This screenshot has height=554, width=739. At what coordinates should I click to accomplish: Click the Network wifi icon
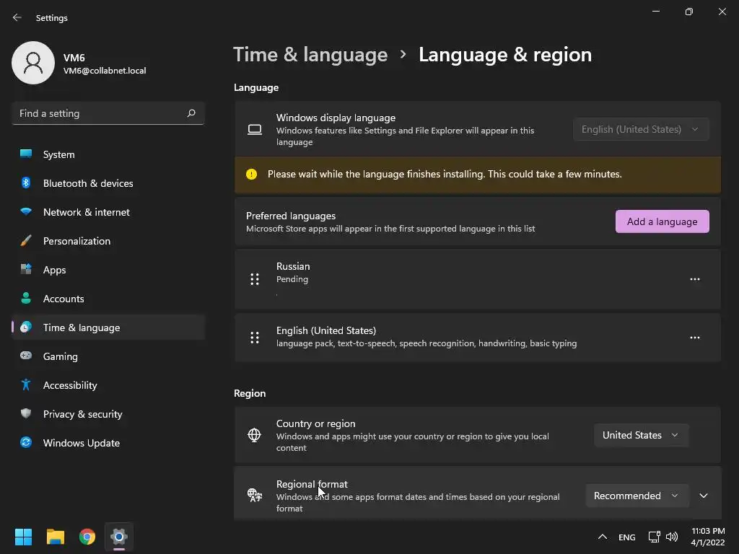pos(26,211)
